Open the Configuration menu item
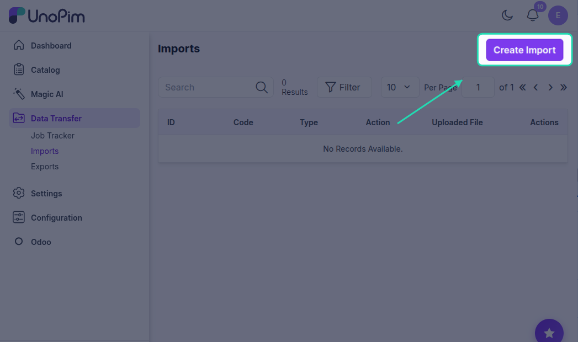The width and height of the screenshot is (578, 342). click(x=75, y=217)
